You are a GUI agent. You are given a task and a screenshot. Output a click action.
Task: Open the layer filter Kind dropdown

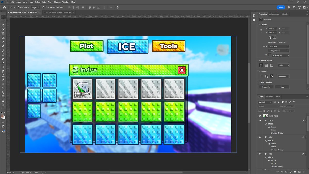pos(265,102)
